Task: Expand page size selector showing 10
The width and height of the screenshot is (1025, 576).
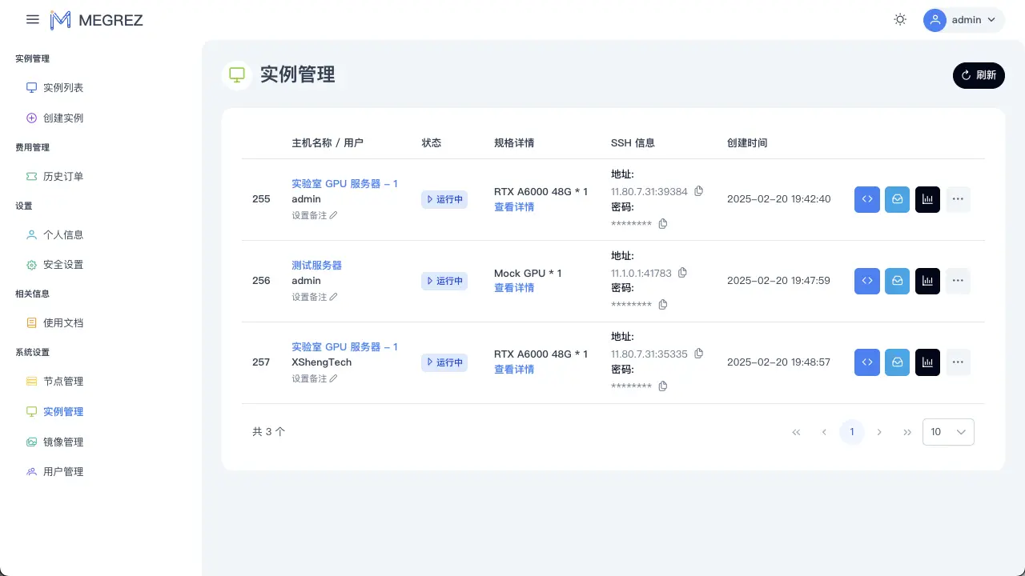Action: point(948,432)
